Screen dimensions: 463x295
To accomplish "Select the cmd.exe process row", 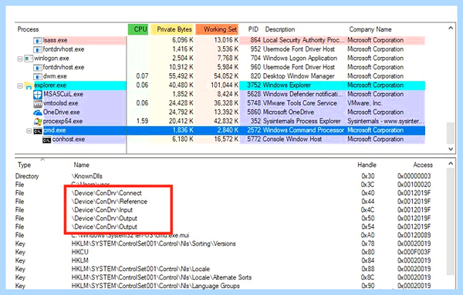I will (220, 130).
